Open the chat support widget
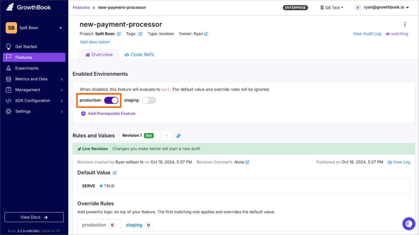Viewport: 419px width, 235px height. (409, 224)
